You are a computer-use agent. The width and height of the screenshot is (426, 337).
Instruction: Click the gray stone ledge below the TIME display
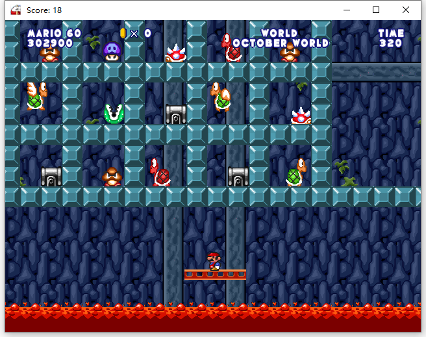(376, 72)
